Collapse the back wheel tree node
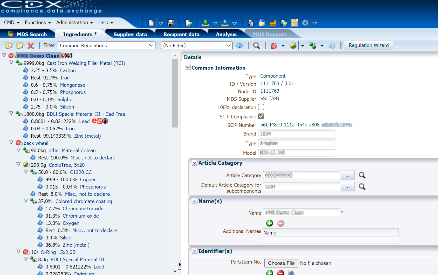Image resolution: width=438 pixels, height=275 pixels. (11, 143)
